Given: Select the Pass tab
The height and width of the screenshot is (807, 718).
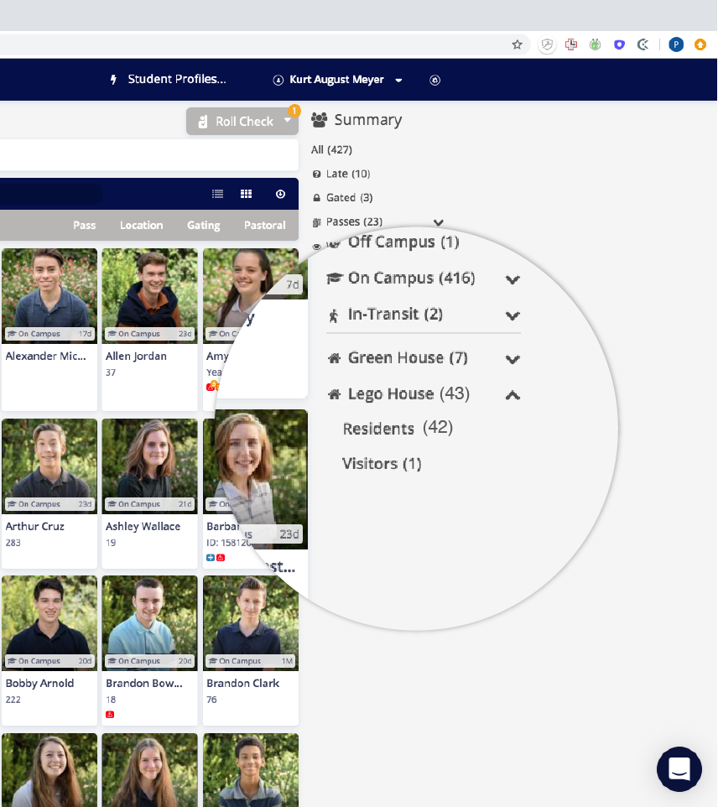Looking at the screenshot, I should point(85,226).
